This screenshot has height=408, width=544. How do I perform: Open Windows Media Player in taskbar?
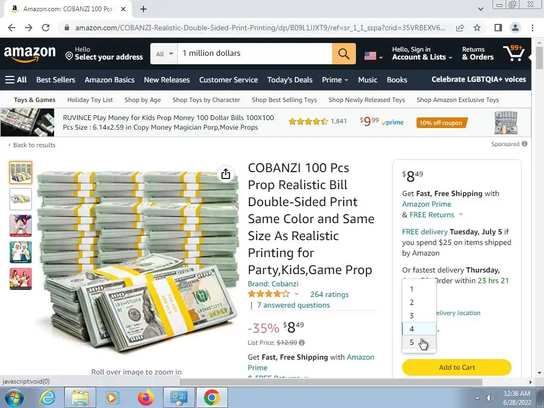(x=113, y=397)
